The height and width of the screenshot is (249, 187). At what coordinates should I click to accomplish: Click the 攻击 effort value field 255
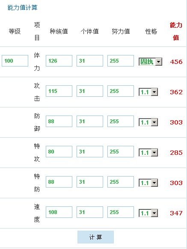[121, 91]
